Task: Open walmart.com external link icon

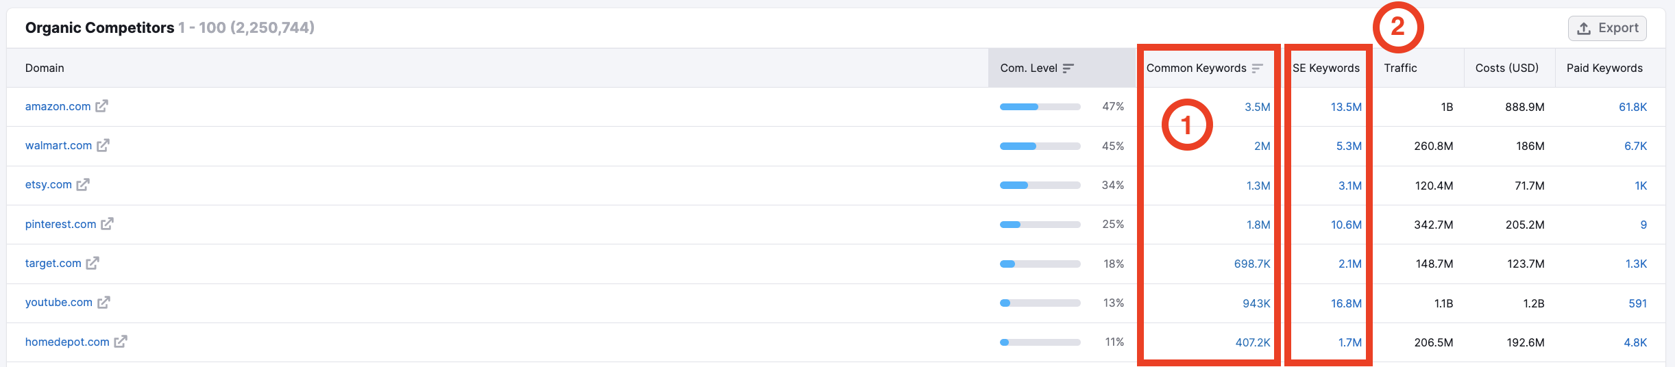Action: (103, 145)
